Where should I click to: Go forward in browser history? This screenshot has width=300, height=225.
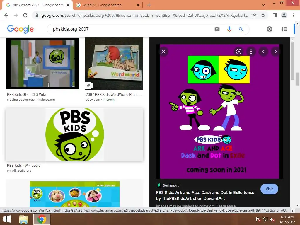[16, 15]
